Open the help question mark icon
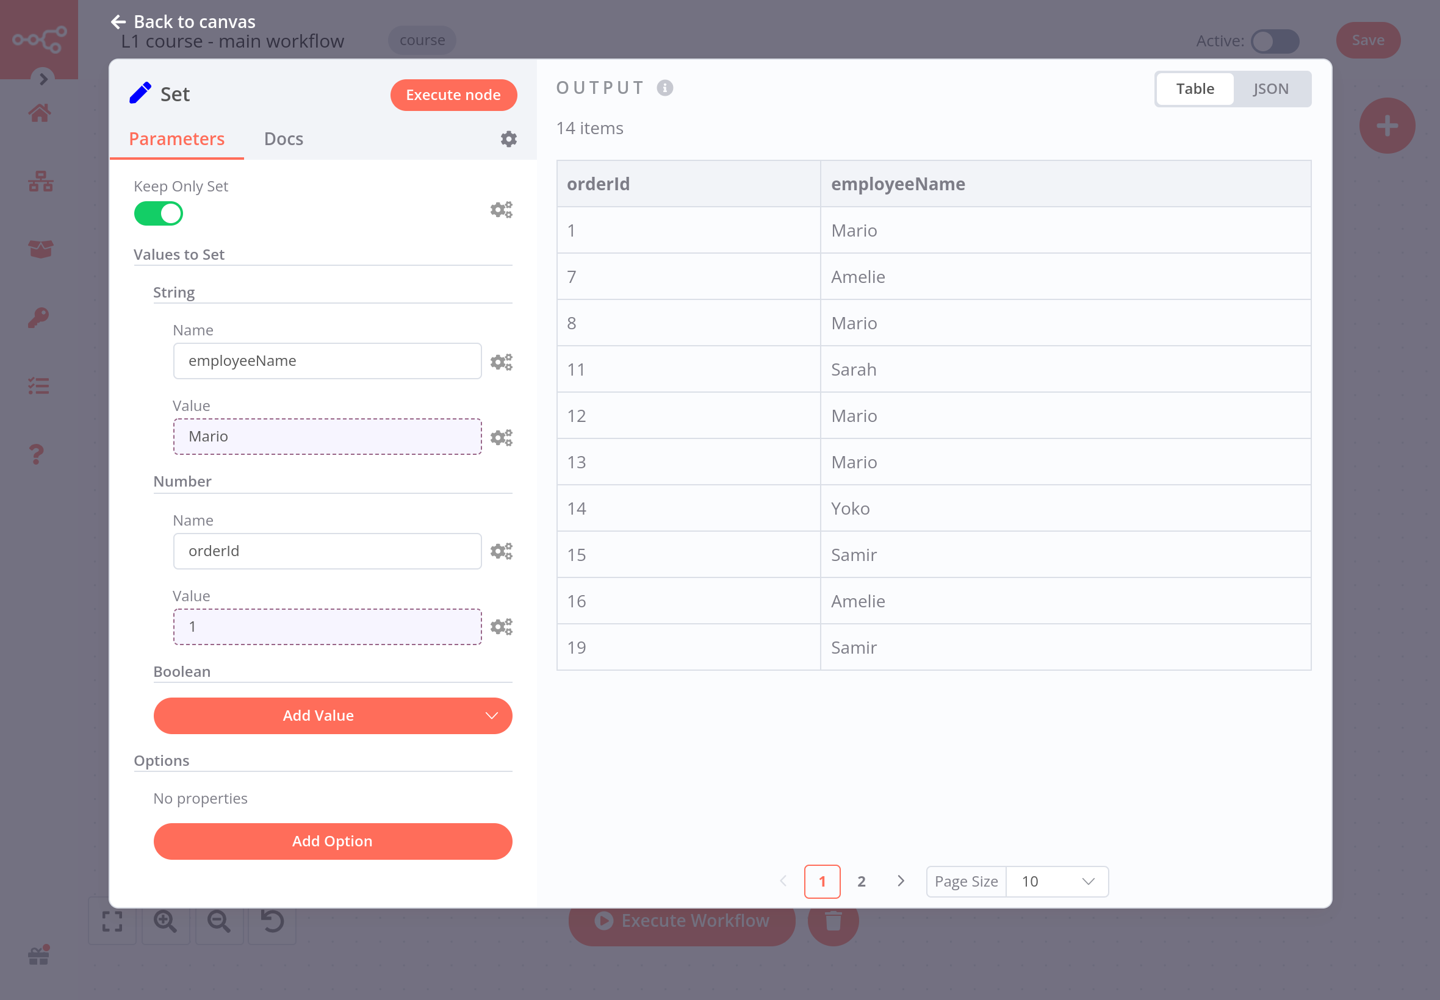 point(37,454)
